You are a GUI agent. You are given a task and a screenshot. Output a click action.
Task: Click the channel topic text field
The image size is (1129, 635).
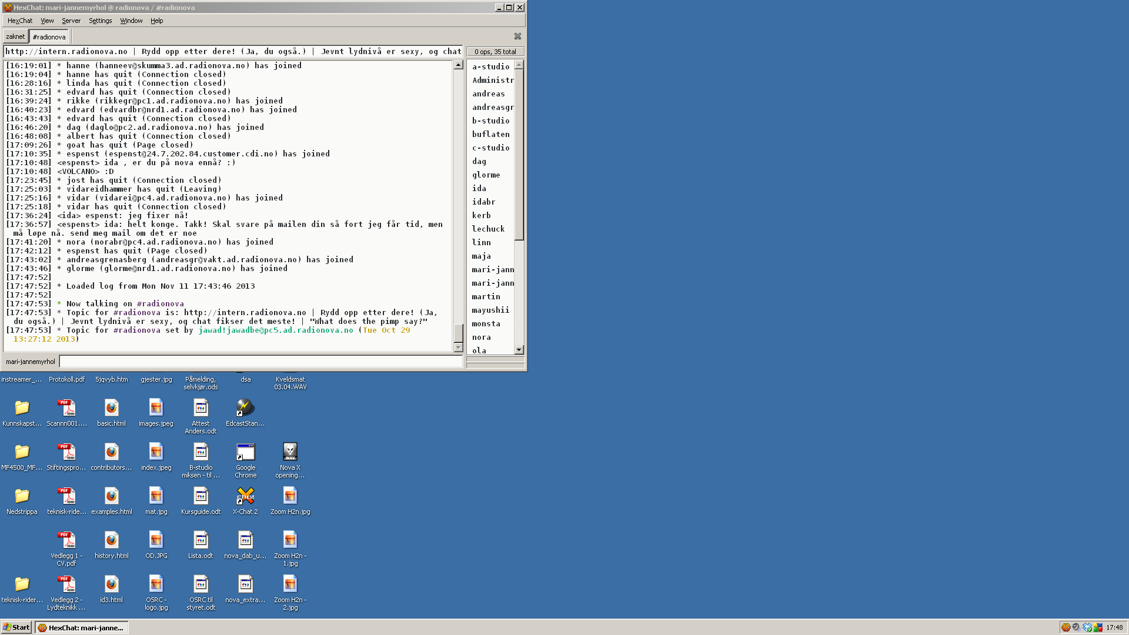pyautogui.click(x=233, y=52)
